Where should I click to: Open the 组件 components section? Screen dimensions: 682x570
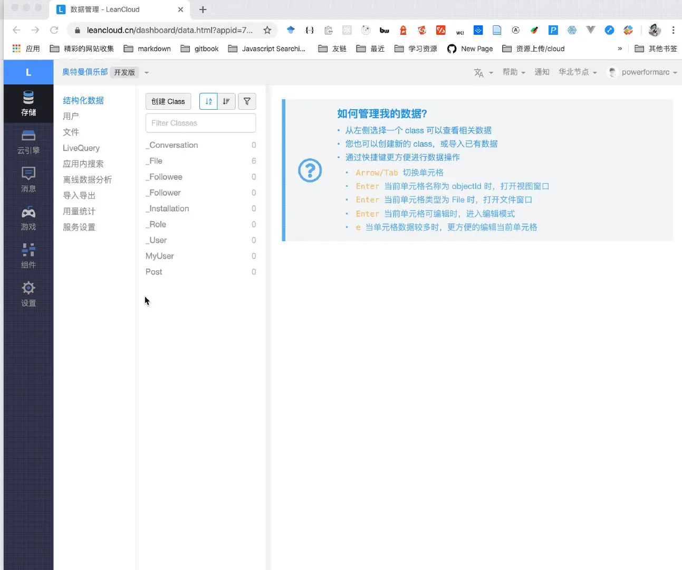28,256
